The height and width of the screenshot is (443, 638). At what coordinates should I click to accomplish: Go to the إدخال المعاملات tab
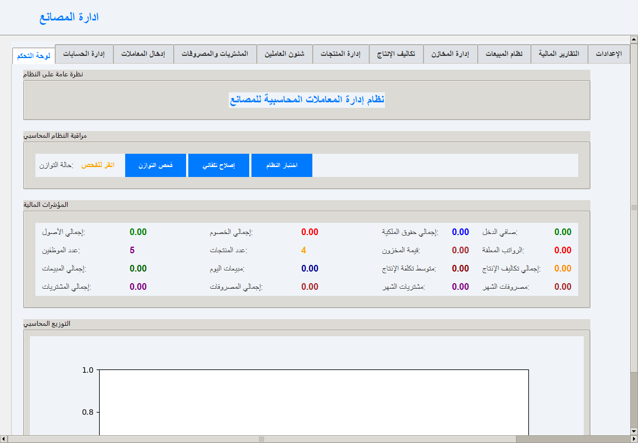(143, 54)
